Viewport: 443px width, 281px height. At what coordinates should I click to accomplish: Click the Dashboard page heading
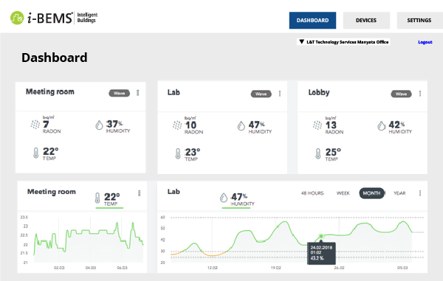coord(54,58)
